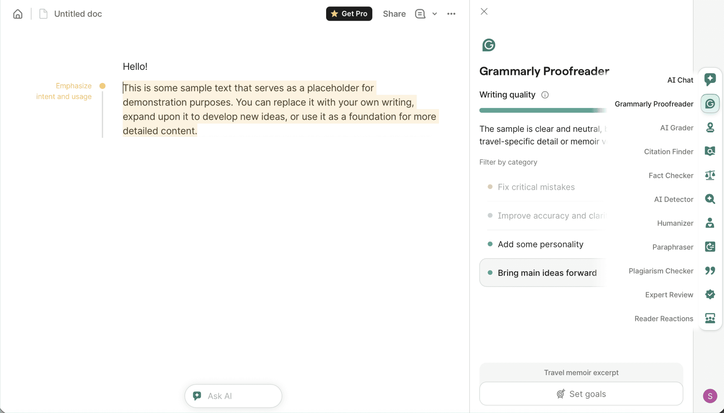The height and width of the screenshot is (413, 724).
Task: Click the Humanizer label
Action: point(675,223)
